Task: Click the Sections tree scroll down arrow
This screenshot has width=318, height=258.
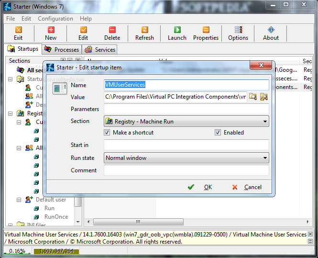Action: (78, 222)
